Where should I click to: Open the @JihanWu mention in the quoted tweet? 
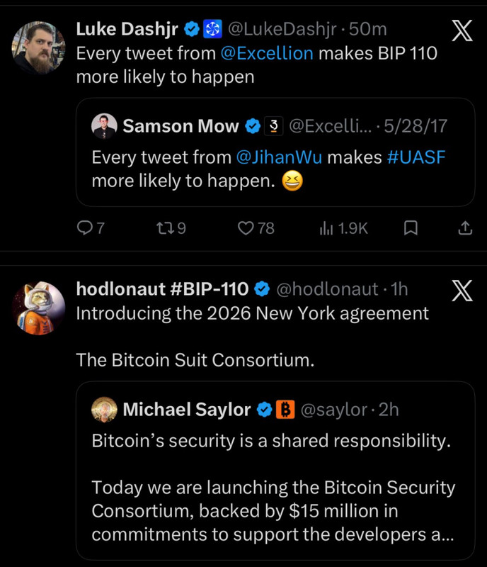point(279,157)
